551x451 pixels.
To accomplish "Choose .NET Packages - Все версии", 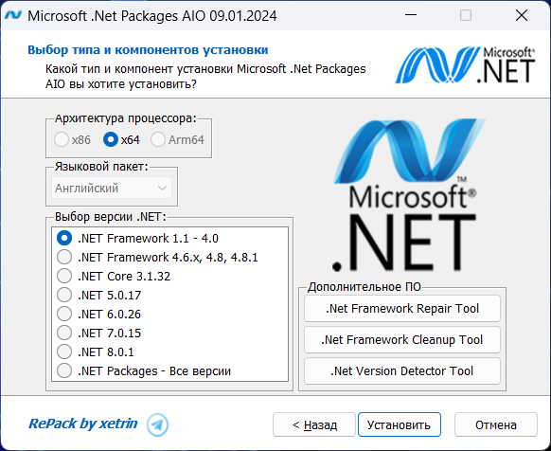I will (144, 370).
